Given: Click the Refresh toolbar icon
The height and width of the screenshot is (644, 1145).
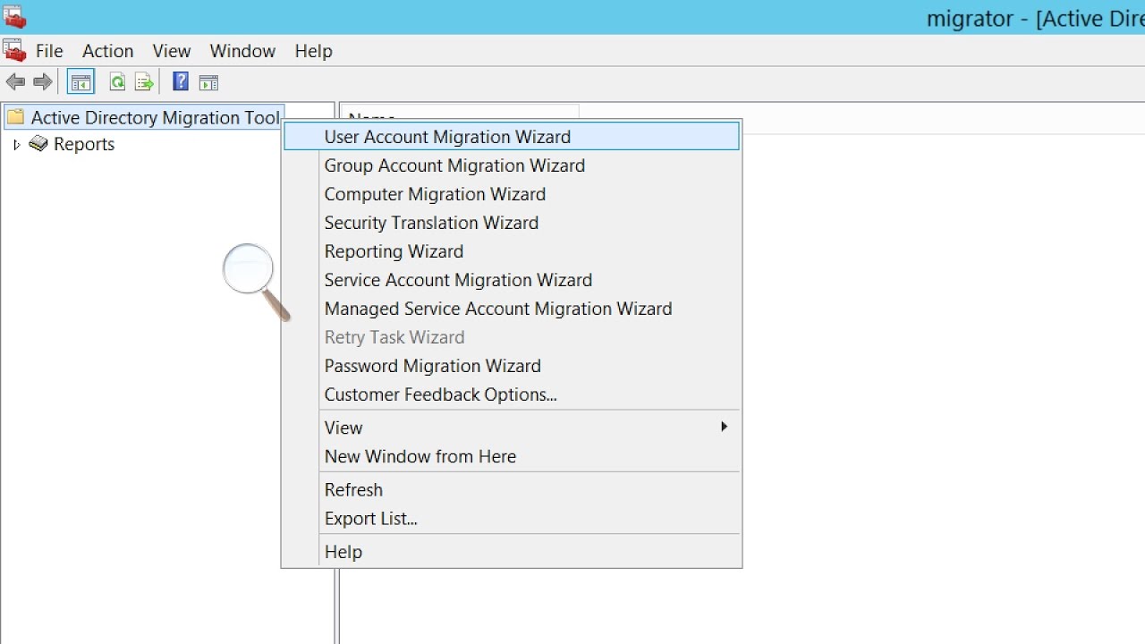Looking at the screenshot, I should coord(117,82).
